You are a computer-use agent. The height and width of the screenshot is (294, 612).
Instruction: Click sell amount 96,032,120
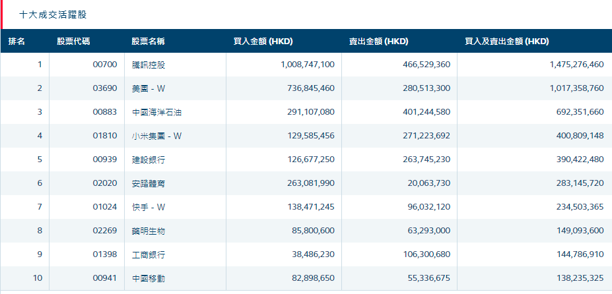pyautogui.click(x=428, y=207)
